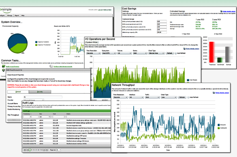Viewport: 237px width, 157px height.
Task: Click the red Traditional bar in ROI chart
Action: click(212, 52)
